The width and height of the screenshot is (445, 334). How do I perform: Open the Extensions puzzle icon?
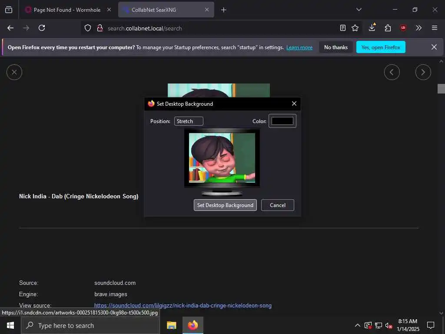[x=388, y=28]
